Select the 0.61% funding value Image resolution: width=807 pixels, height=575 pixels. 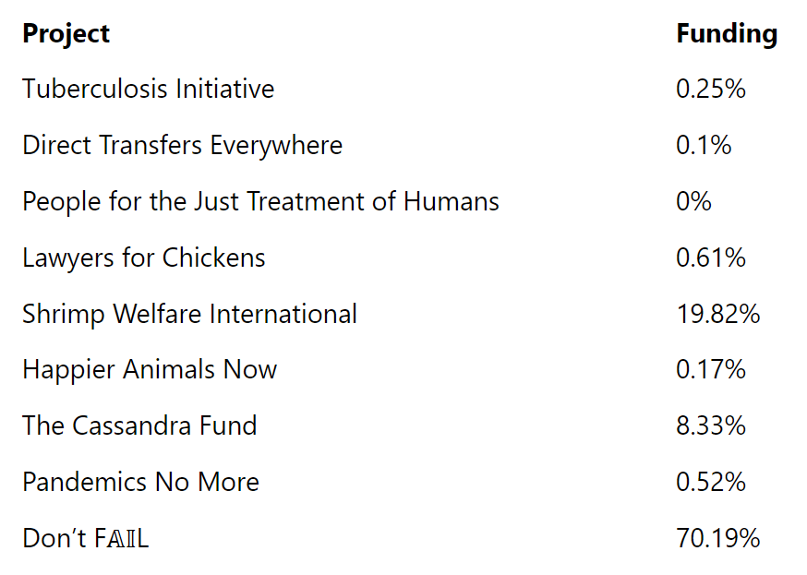point(710,258)
